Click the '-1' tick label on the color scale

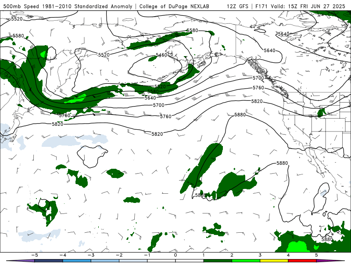point(147,255)
